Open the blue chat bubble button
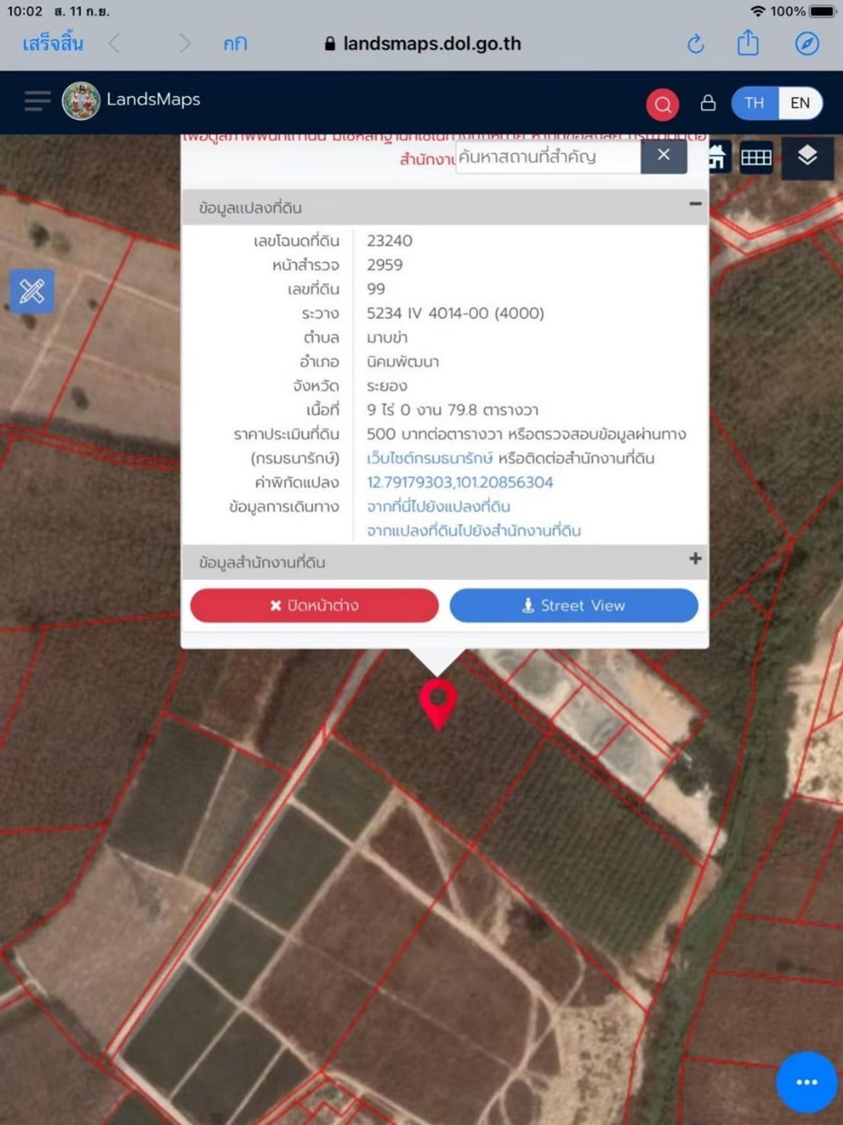Screen dimensions: 843x1125 [806, 1082]
